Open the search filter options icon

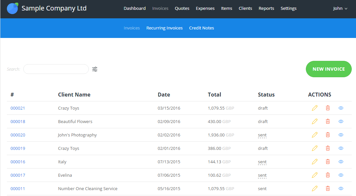(x=95, y=69)
